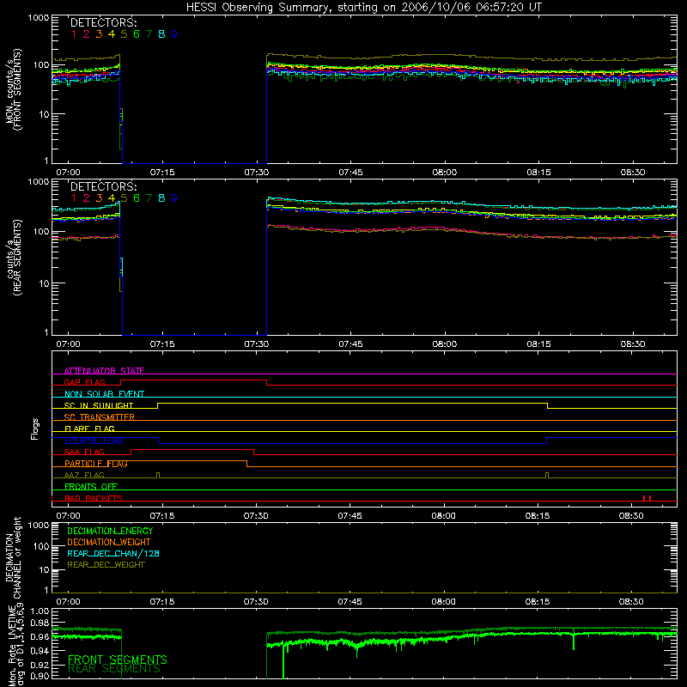This screenshot has width=687, height=687.
Task: Click the BAD_PACKETS red spikes near 08:32
Action: coord(647,498)
